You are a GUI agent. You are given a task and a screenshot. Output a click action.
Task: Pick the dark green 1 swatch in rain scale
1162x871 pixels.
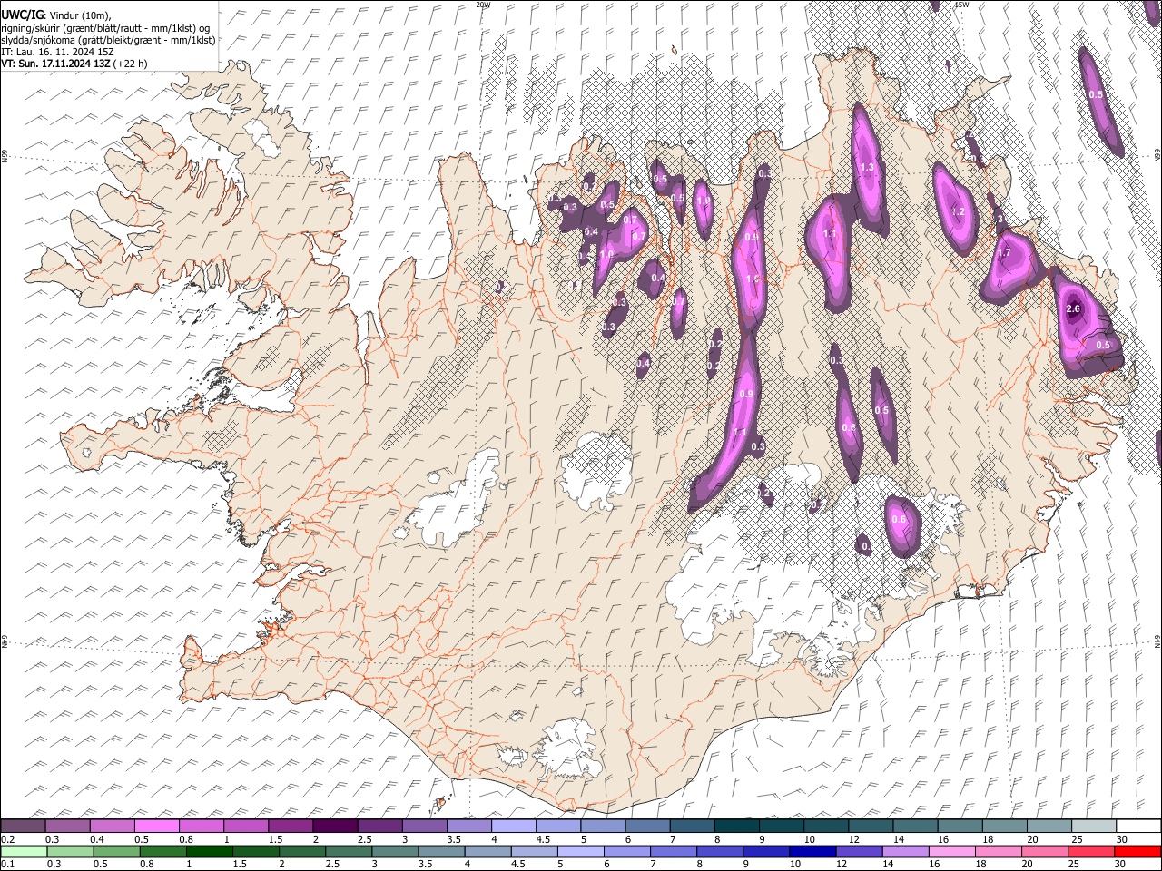(210, 851)
